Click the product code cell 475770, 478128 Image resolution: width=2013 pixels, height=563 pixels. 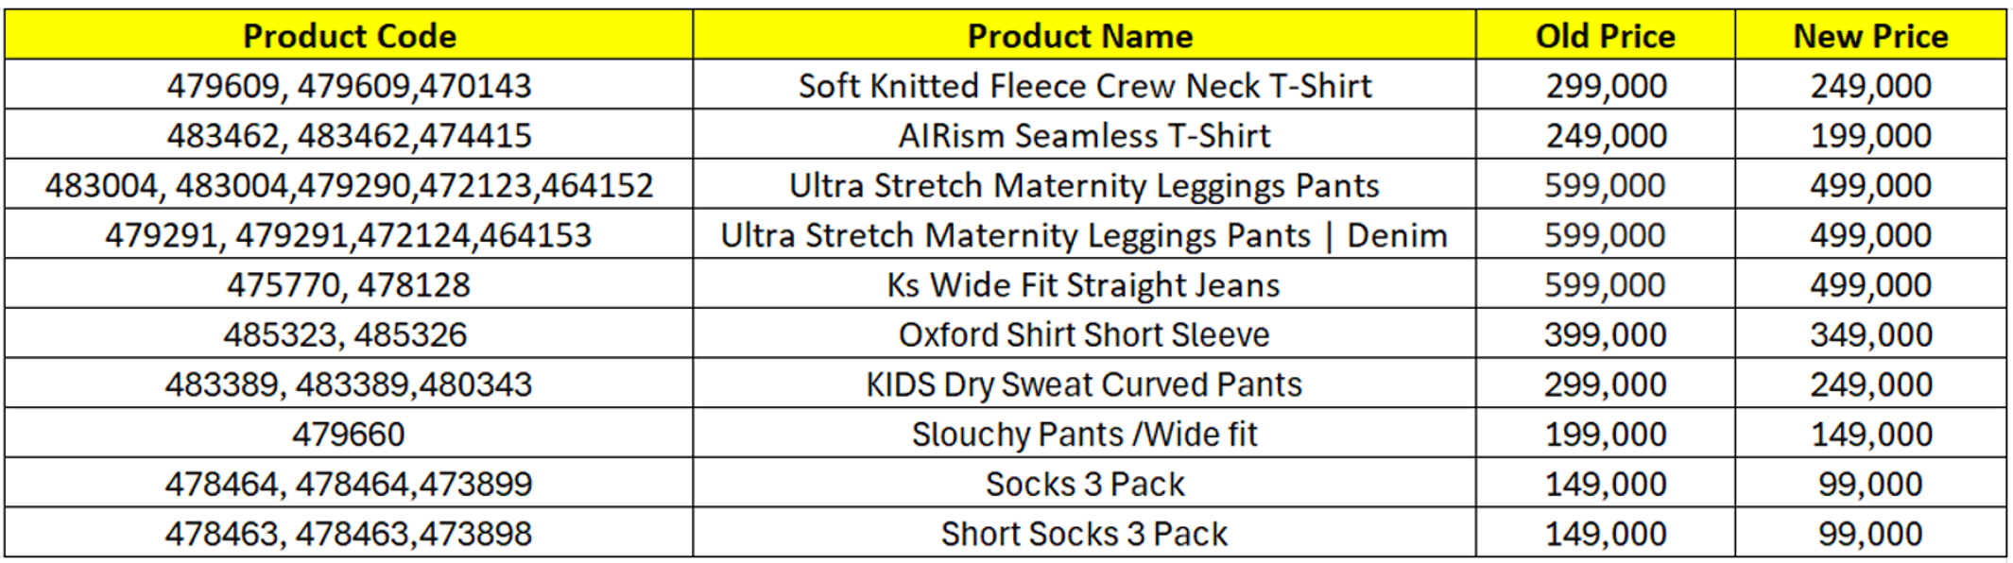click(x=349, y=285)
